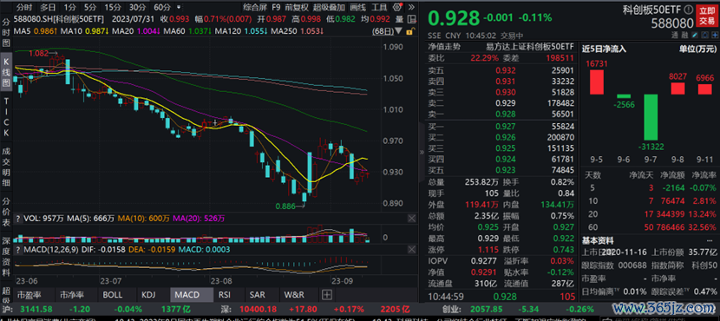Click the red 立即交易 trade button

pos(707,16)
